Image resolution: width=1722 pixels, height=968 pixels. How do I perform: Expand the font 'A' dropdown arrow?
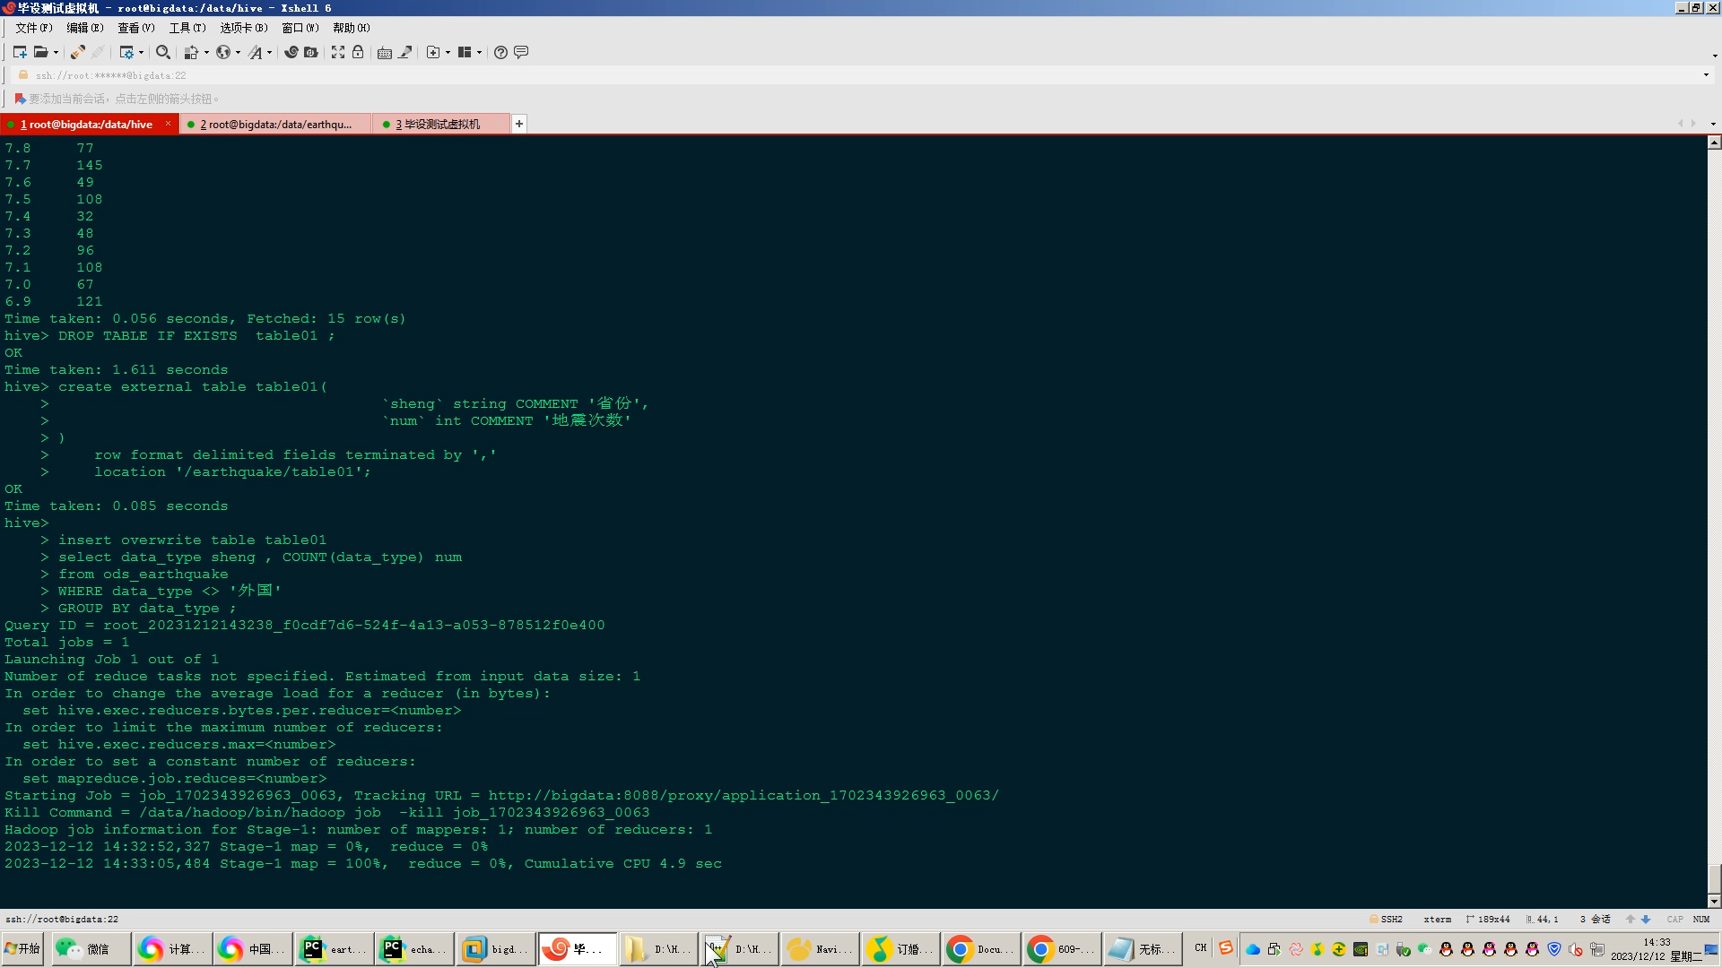click(269, 52)
